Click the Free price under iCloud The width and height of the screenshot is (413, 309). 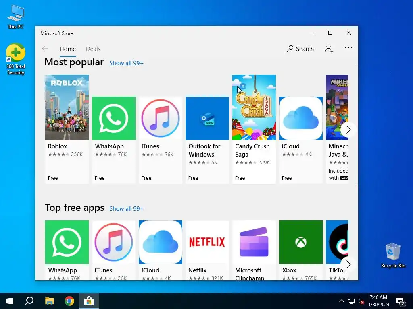287,178
